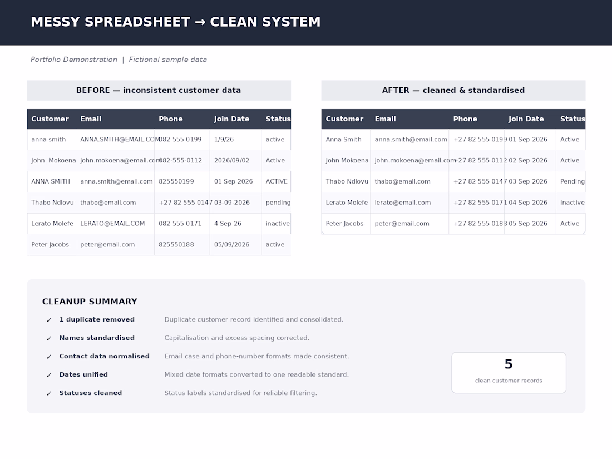Viewport: 612px width, 459px height.
Task: Select Peter Jacobs' 05 Sep 2026 date
Action: (x=527, y=224)
